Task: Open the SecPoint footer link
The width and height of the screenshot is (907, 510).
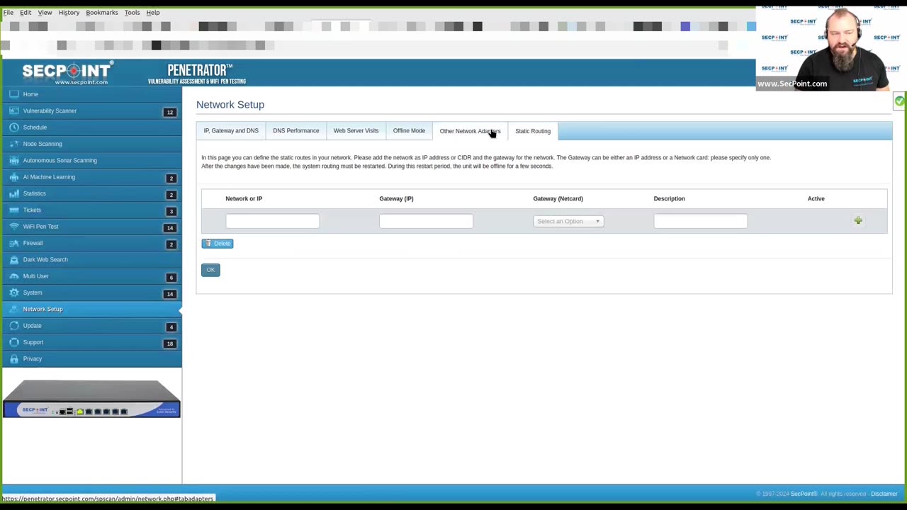Action: click(x=804, y=494)
